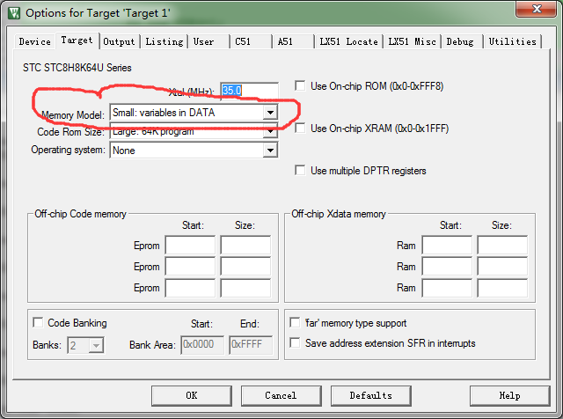Enable Use On-chip ROM checkbox
The image size is (563, 419).
point(300,86)
